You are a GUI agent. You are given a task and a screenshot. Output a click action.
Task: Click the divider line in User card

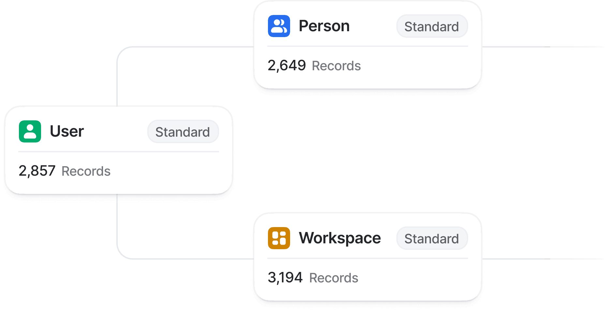click(119, 152)
